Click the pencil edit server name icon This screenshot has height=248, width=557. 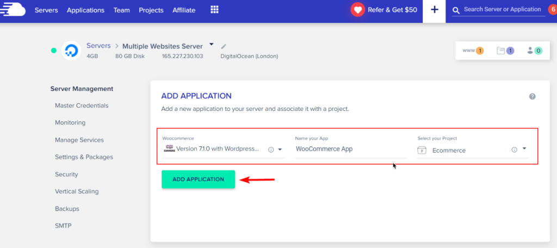224,46
